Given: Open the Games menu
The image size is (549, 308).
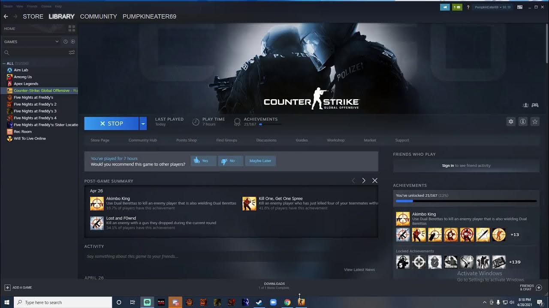Looking at the screenshot, I should tap(46, 6).
